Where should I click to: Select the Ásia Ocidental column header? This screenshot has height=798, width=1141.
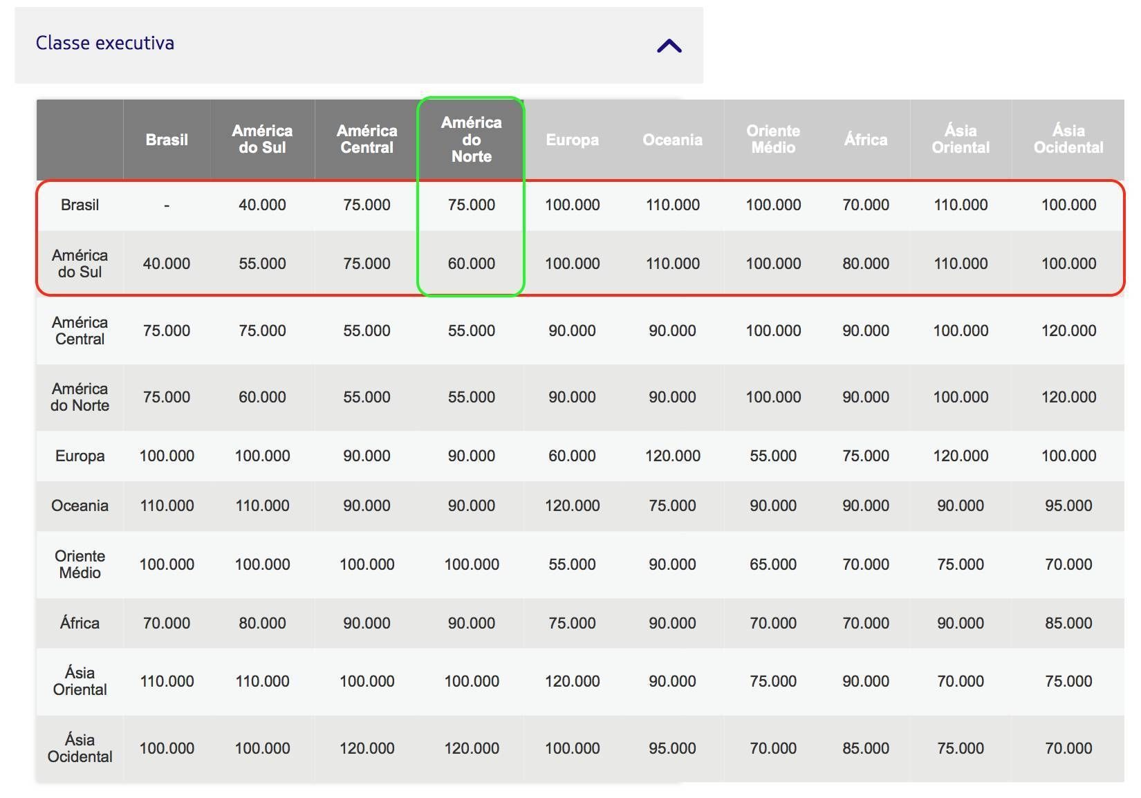click(1068, 139)
